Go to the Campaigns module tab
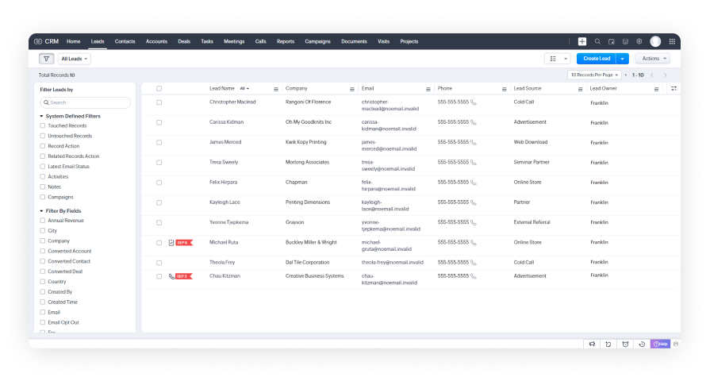 coord(317,41)
